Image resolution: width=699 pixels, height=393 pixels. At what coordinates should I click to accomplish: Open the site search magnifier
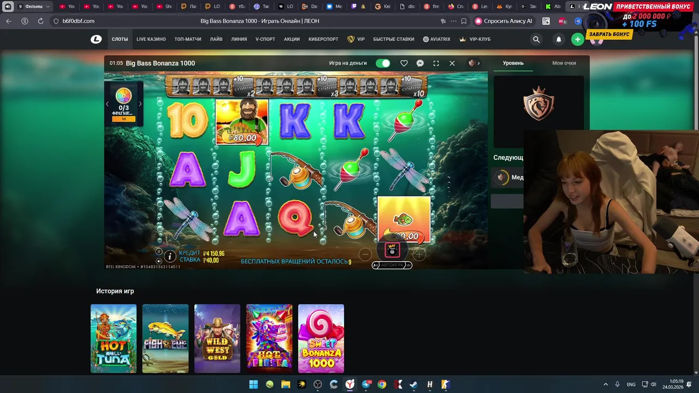[x=536, y=39]
